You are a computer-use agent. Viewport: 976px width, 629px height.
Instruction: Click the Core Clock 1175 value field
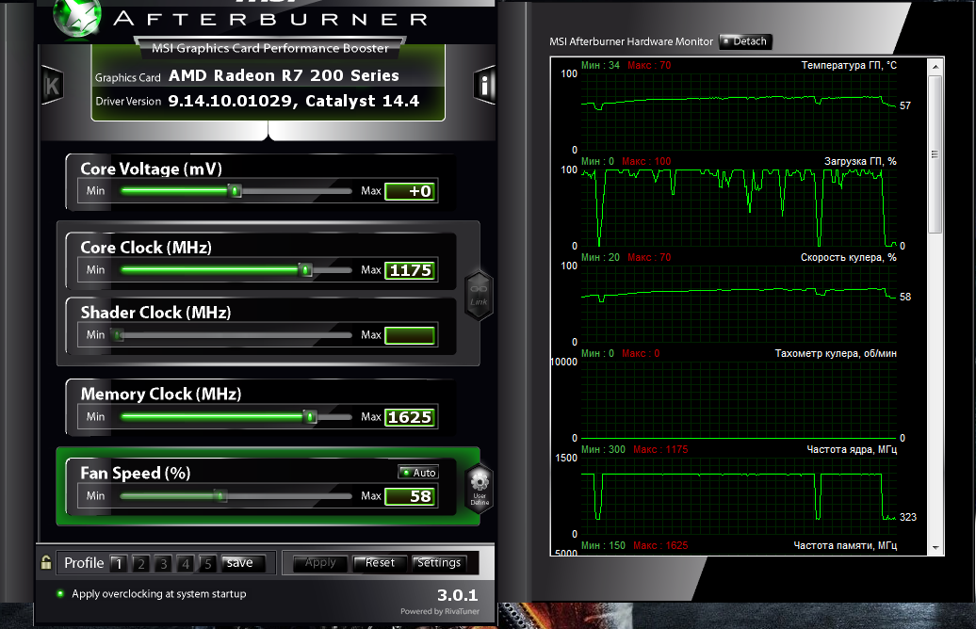click(410, 270)
